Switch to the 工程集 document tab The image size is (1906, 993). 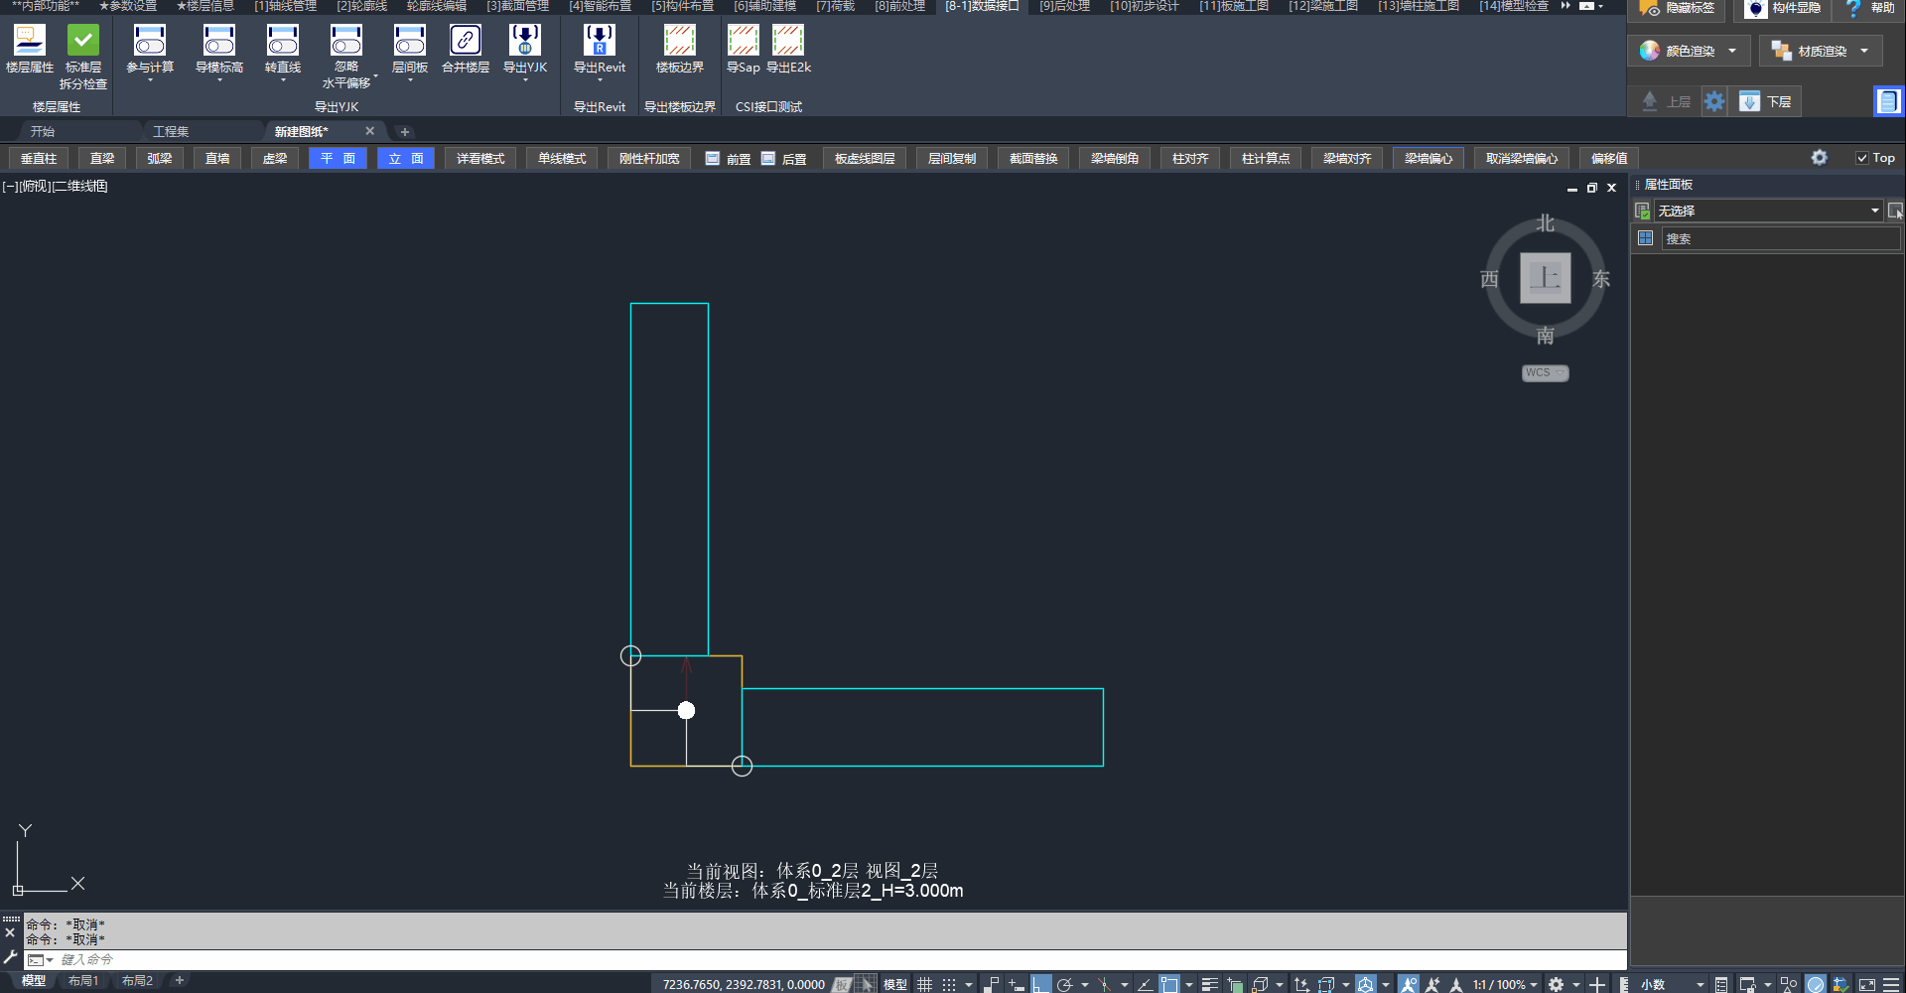[170, 131]
